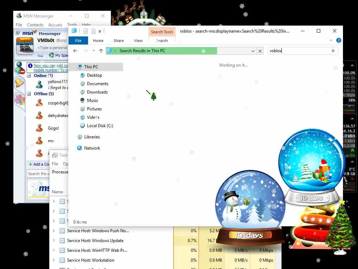Open Downloads in navigation pane
Image resolution: width=358 pixels, height=269 pixels.
click(97, 92)
